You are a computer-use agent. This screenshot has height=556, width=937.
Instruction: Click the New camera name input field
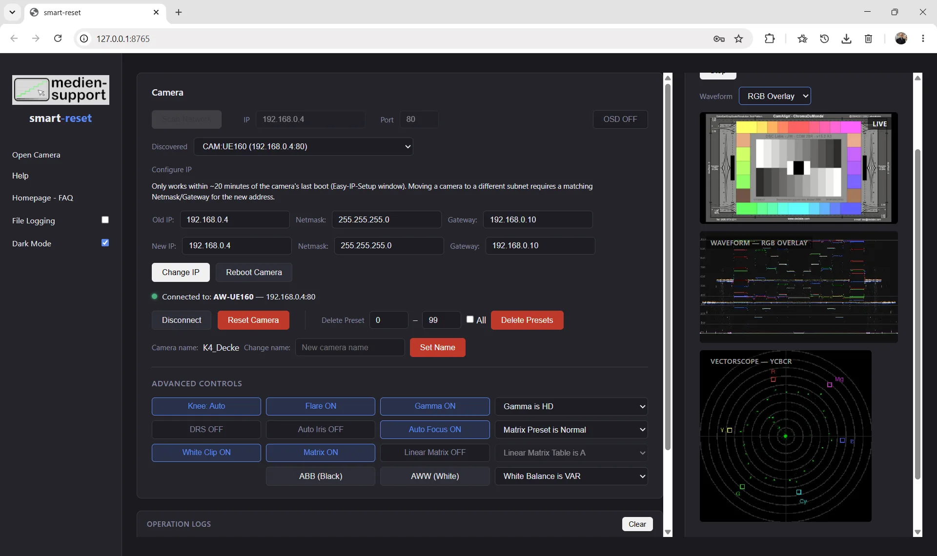click(x=350, y=347)
